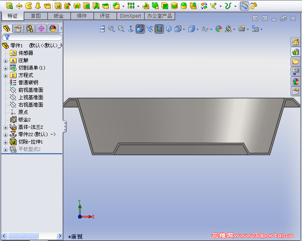The height and width of the screenshot is (241, 302).
Task: Open SolidWorks Resources home icon in task pane
Action: [295, 42]
